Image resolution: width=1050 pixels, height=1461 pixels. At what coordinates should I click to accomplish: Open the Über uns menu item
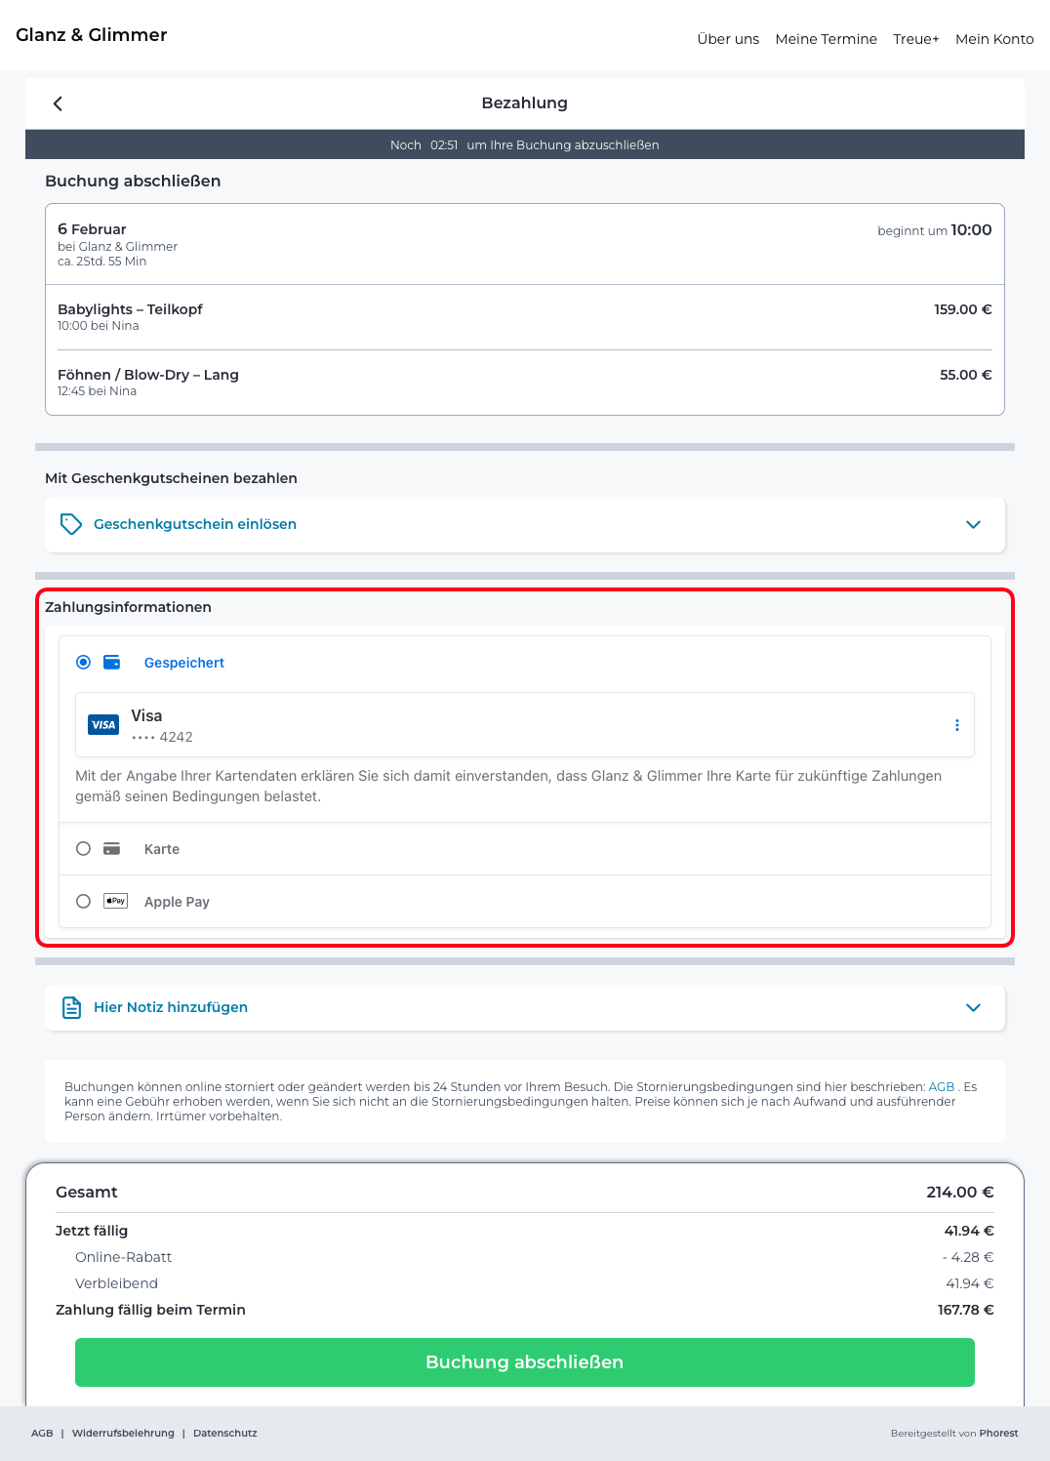click(728, 39)
